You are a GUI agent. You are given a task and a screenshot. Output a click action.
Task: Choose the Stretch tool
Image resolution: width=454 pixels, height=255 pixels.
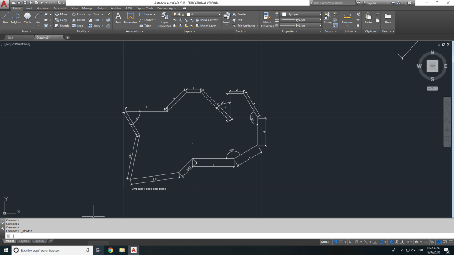point(62,26)
